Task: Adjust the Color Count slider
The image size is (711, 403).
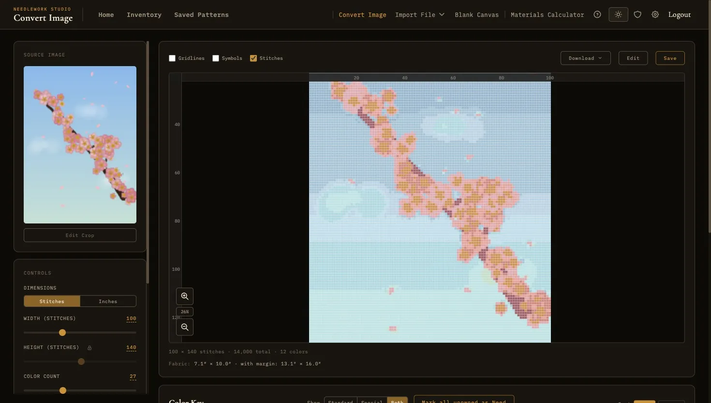Action: coord(63,390)
